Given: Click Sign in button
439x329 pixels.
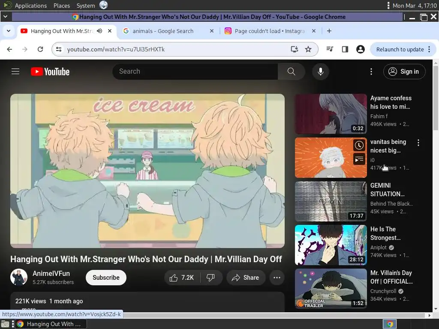Looking at the screenshot, I should (404, 72).
